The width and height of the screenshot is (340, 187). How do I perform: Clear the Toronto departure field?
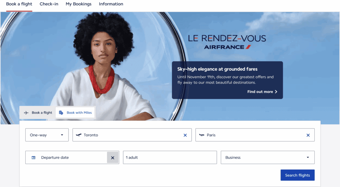point(185,135)
